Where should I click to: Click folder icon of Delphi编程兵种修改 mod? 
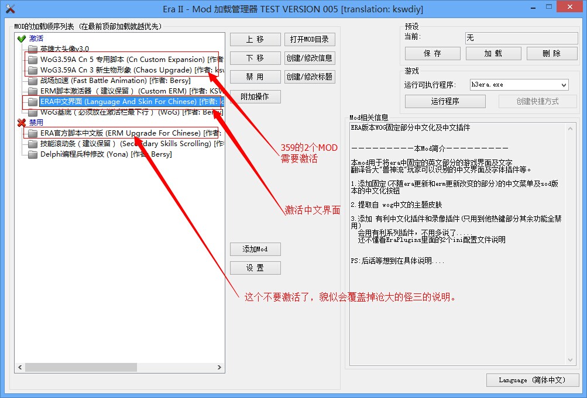tap(33, 154)
